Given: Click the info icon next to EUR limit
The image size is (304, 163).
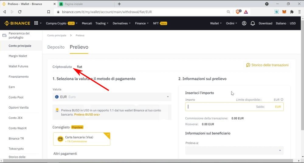Looking at the screenshot, I should [282, 99].
